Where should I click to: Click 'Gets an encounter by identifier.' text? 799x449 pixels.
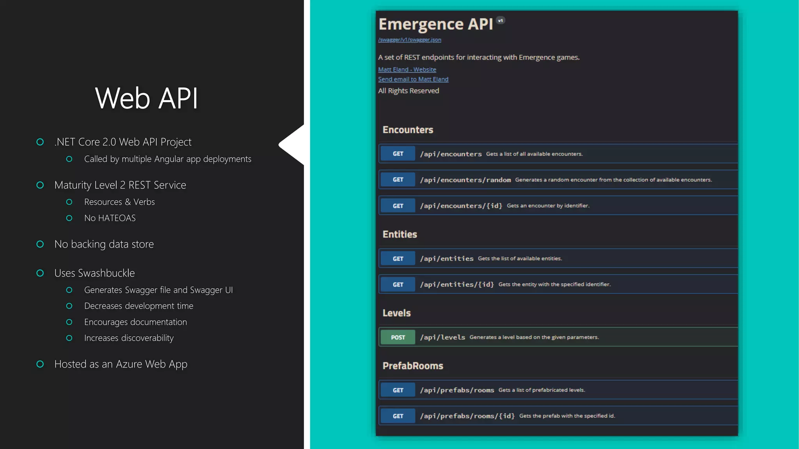click(548, 205)
